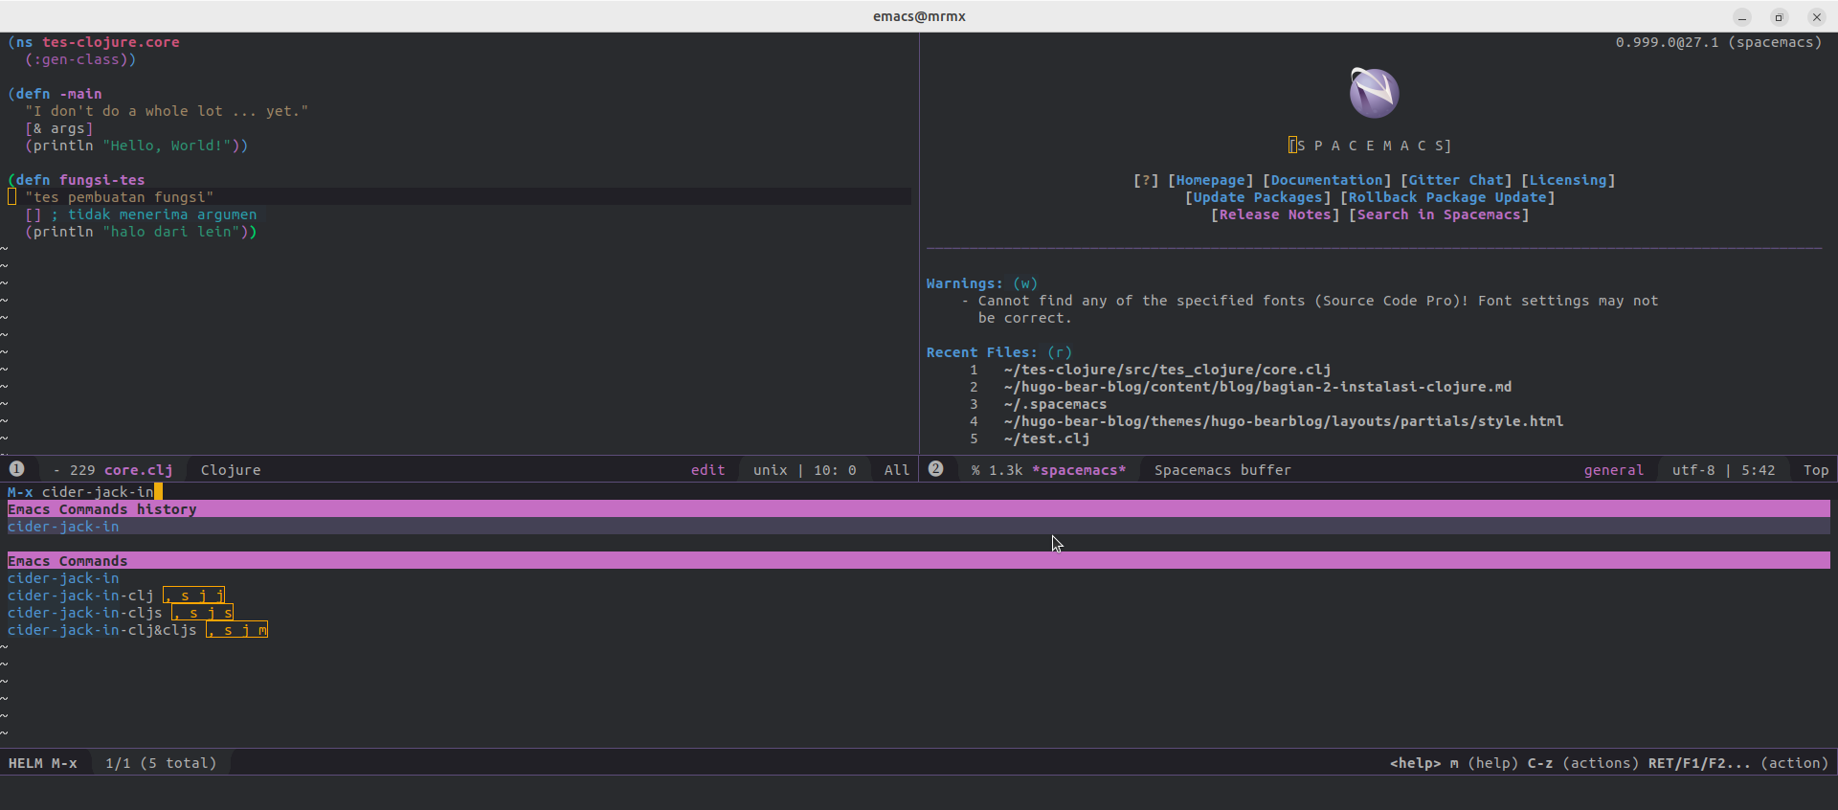This screenshot has height=810, width=1838.
Task: Open Release Notes
Action: click(x=1275, y=214)
